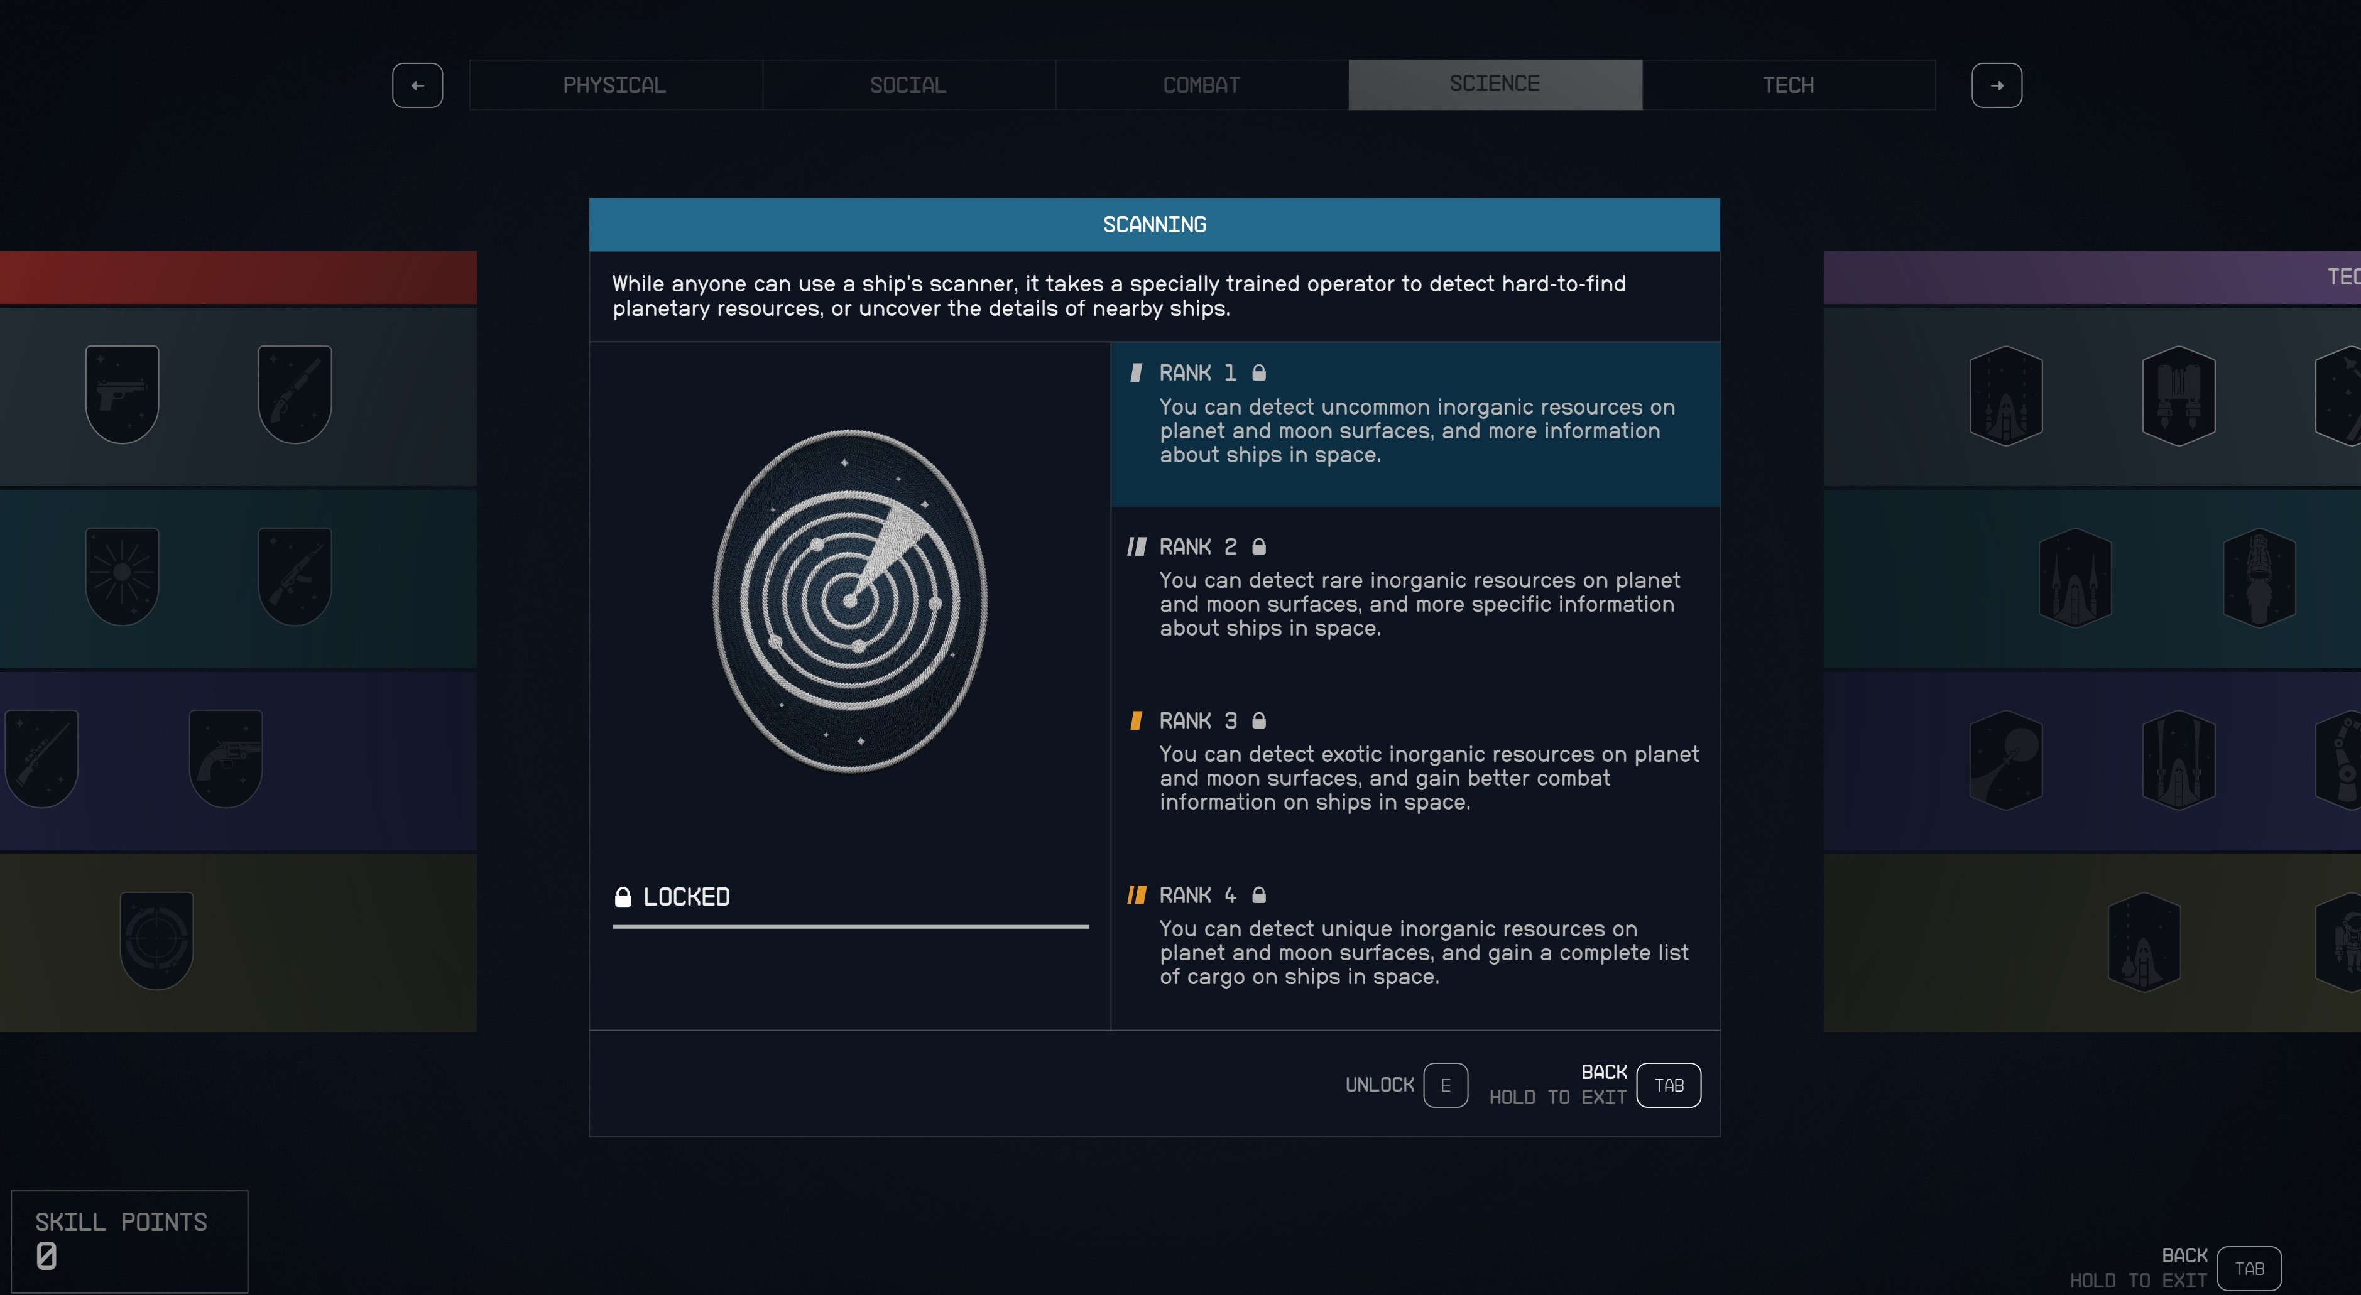Click Back to exit the skill view

point(1668,1085)
